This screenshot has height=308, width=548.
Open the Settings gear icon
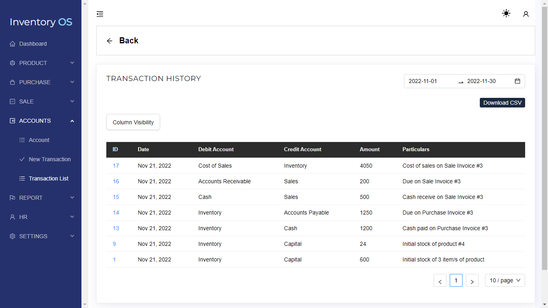12,236
